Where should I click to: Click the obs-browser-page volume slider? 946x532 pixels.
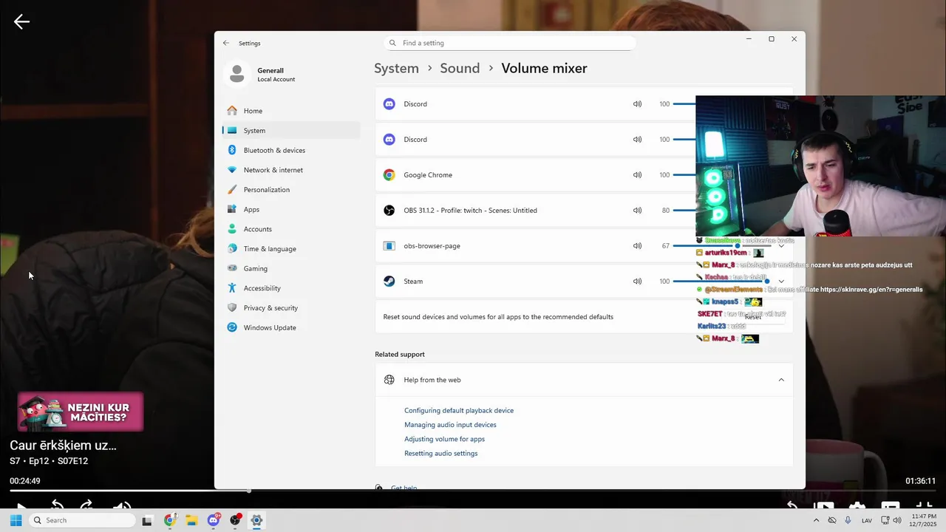pyautogui.click(x=721, y=246)
